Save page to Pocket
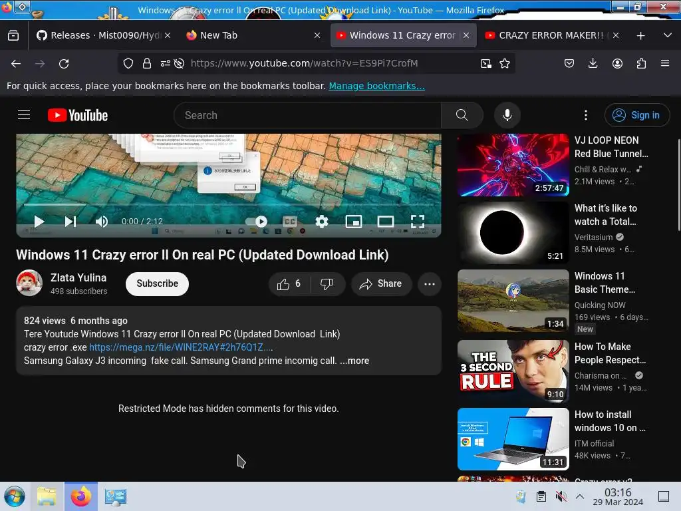 tap(569, 64)
